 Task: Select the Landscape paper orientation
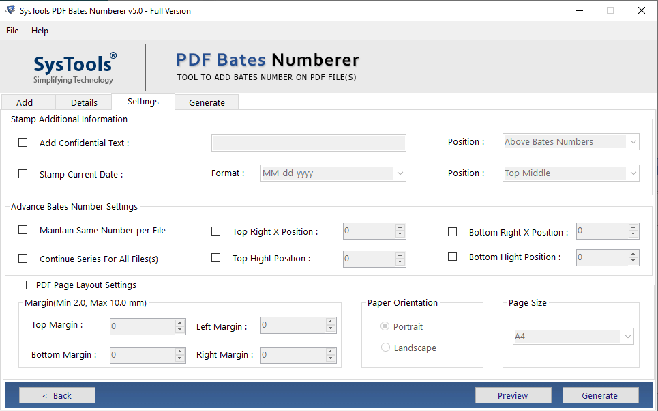[x=386, y=348]
